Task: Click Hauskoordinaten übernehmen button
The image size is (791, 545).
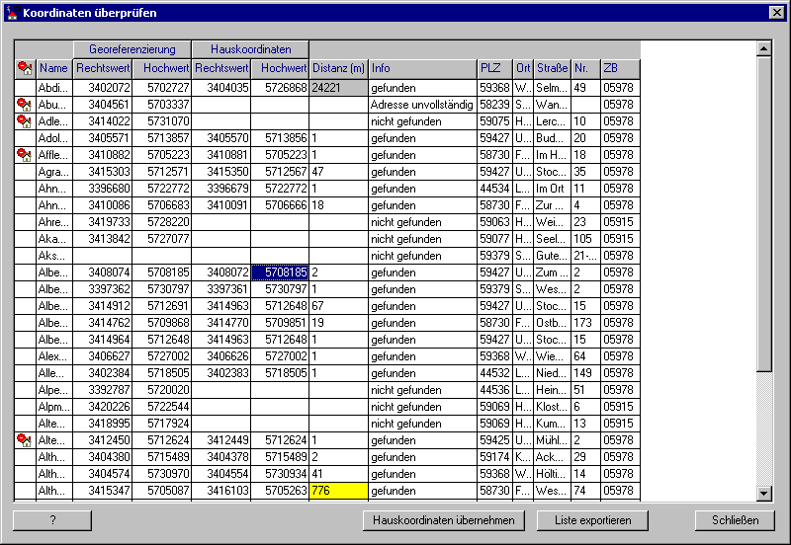Action: coord(443,520)
